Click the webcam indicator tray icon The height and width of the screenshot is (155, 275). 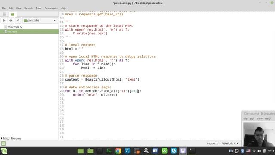[x=237, y=151]
